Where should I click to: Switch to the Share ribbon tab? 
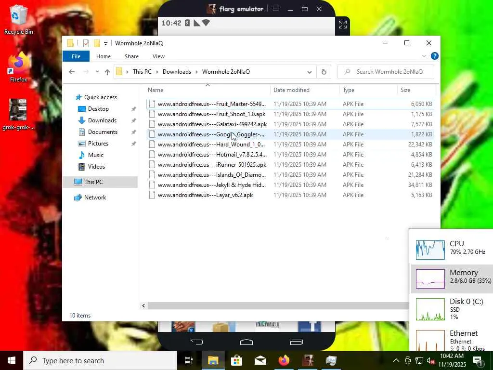131,56
